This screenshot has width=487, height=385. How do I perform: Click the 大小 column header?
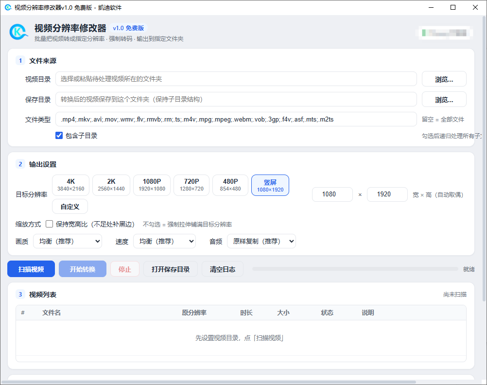[x=283, y=313]
